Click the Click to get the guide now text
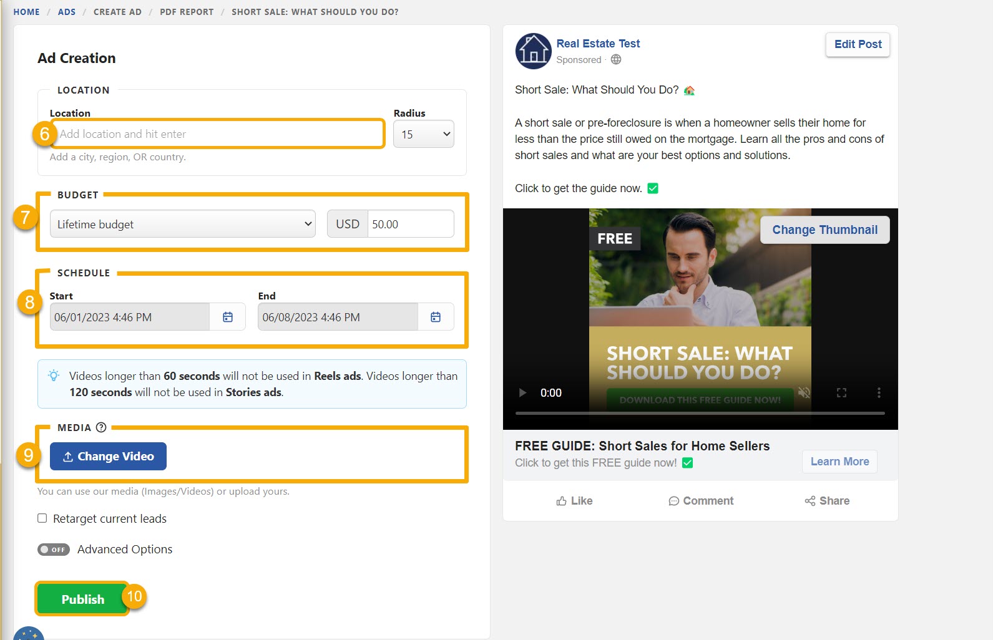This screenshot has height=640, width=993. [579, 188]
